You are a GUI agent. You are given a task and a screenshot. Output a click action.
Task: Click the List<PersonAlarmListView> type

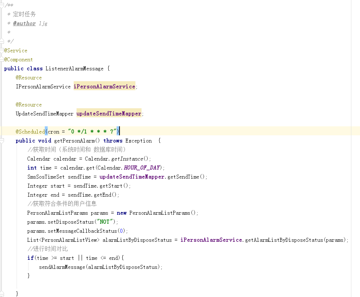pos(63,240)
